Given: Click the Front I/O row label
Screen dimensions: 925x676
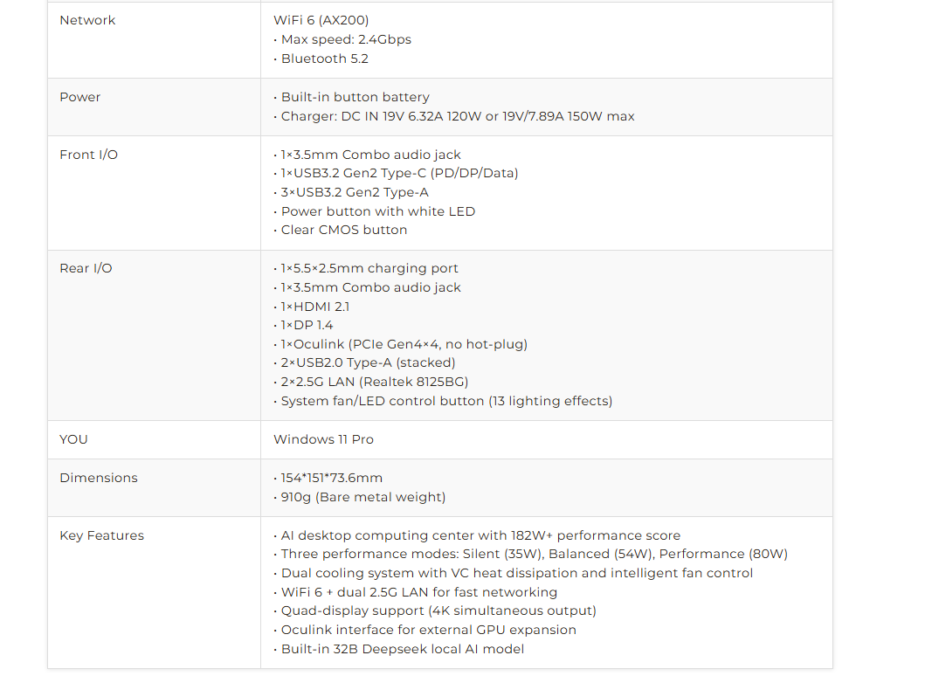Looking at the screenshot, I should (88, 155).
